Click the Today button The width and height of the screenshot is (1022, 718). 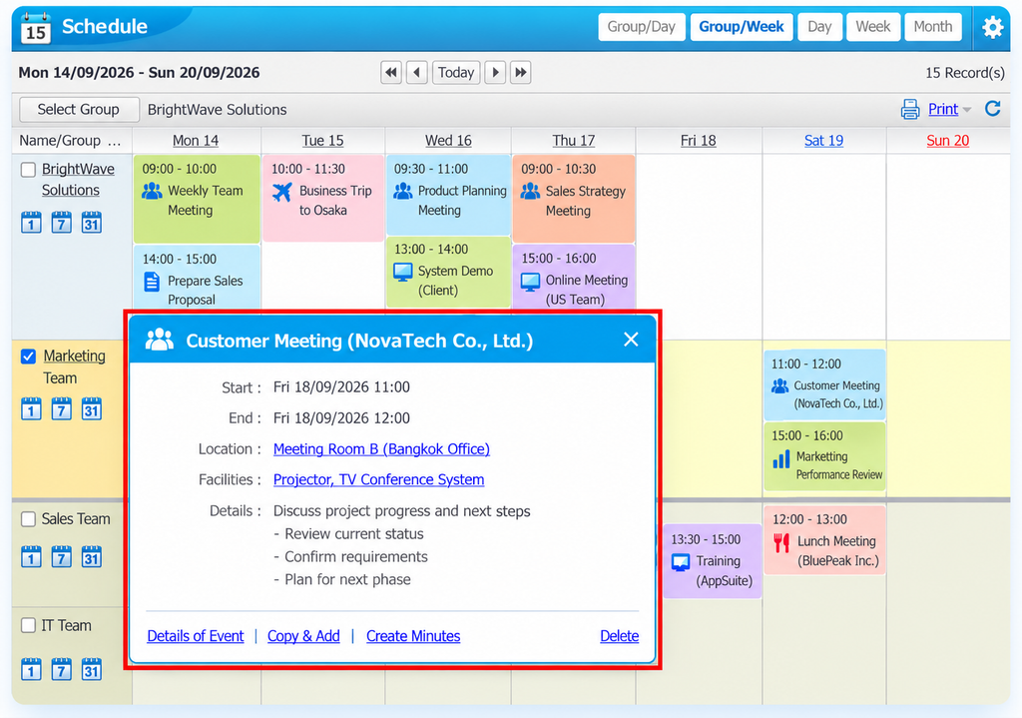point(455,72)
